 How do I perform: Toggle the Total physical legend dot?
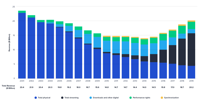(x=36, y=98)
